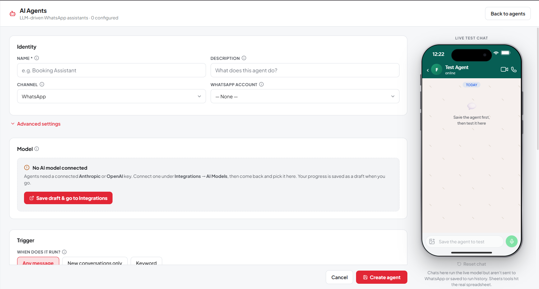Viewport: 539px width, 289px height.
Task: Show info tooltip for When does it run
Action: 64,252
